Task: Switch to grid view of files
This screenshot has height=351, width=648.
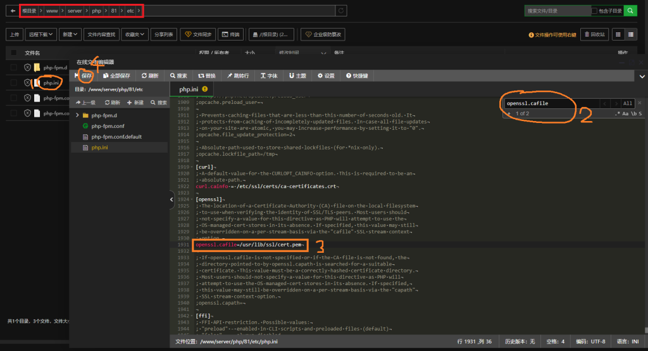Action: pos(617,34)
